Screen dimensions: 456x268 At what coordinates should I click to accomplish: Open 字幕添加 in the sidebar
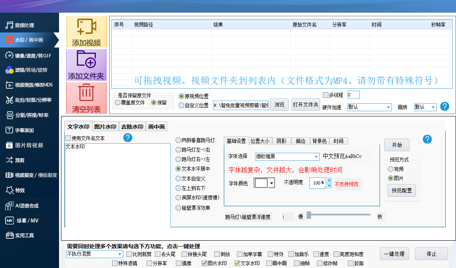click(24, 130)
